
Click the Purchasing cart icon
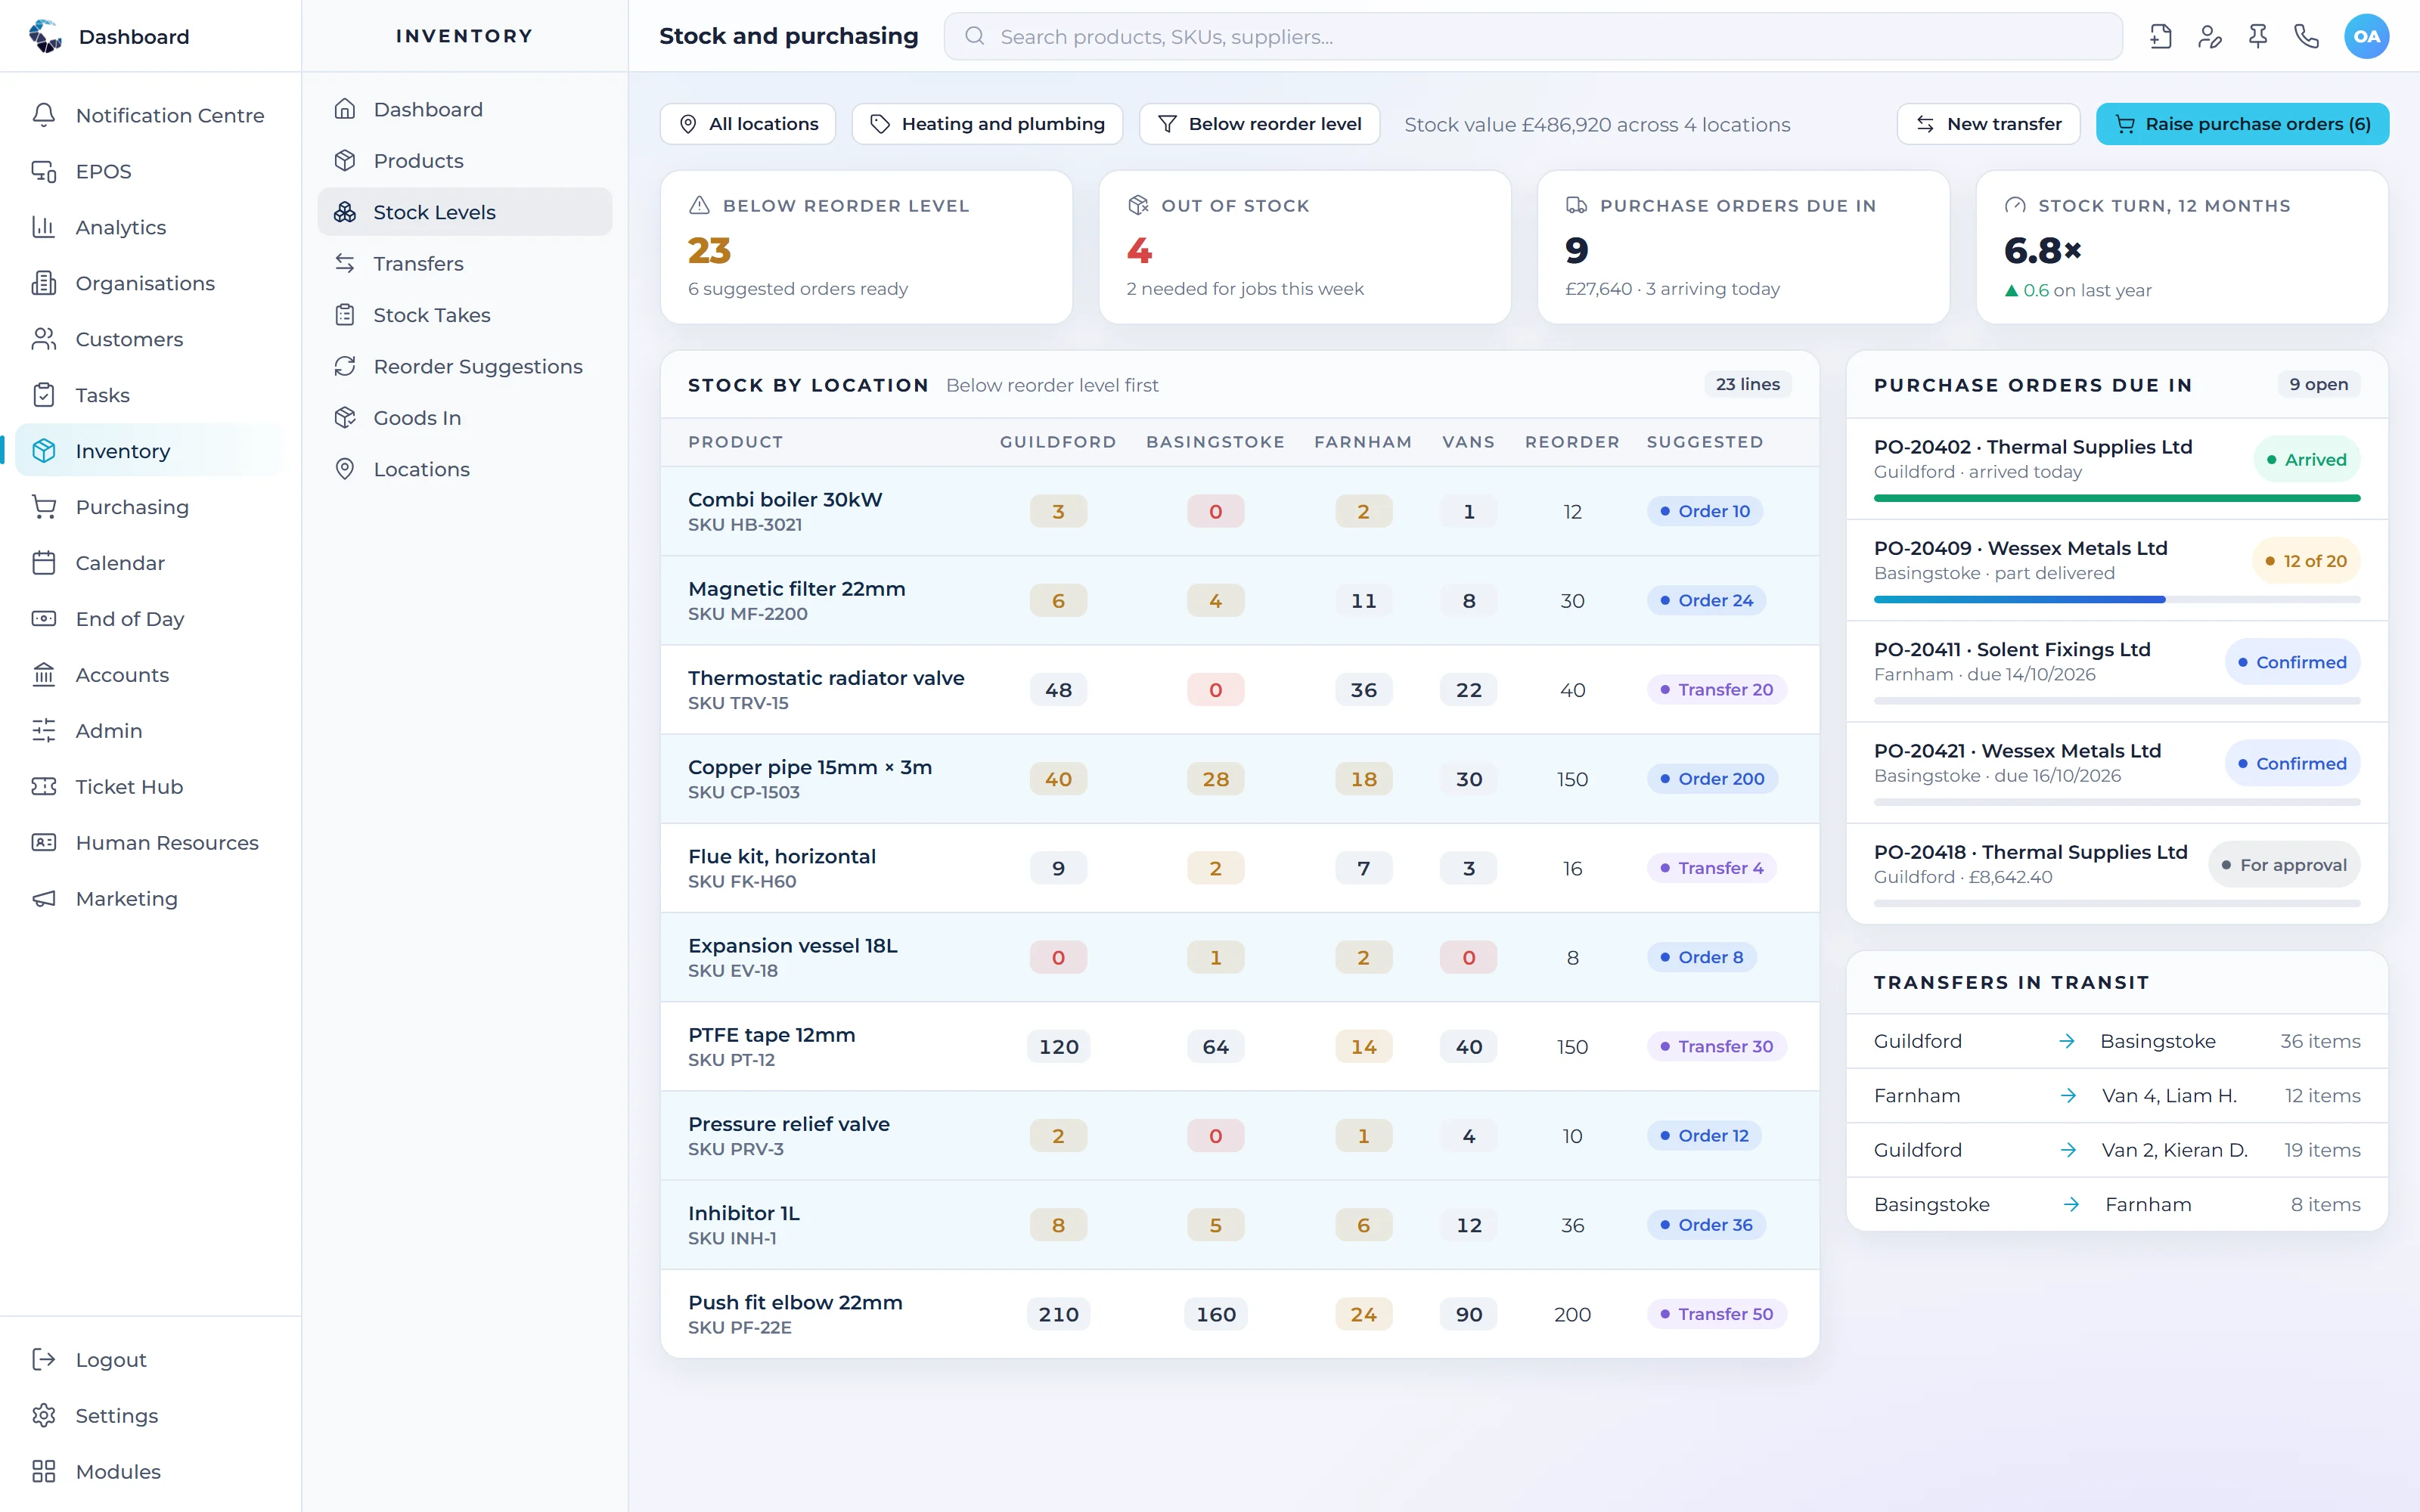(44, 507)
